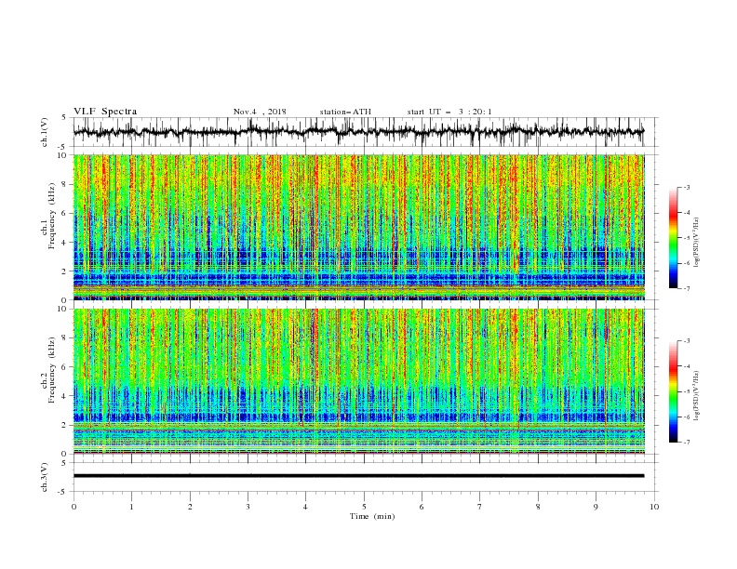The height and width of the screenshot is (569, 737).
Task: Click the ch.2 spectrogram panel
Action: pos(358,381)
